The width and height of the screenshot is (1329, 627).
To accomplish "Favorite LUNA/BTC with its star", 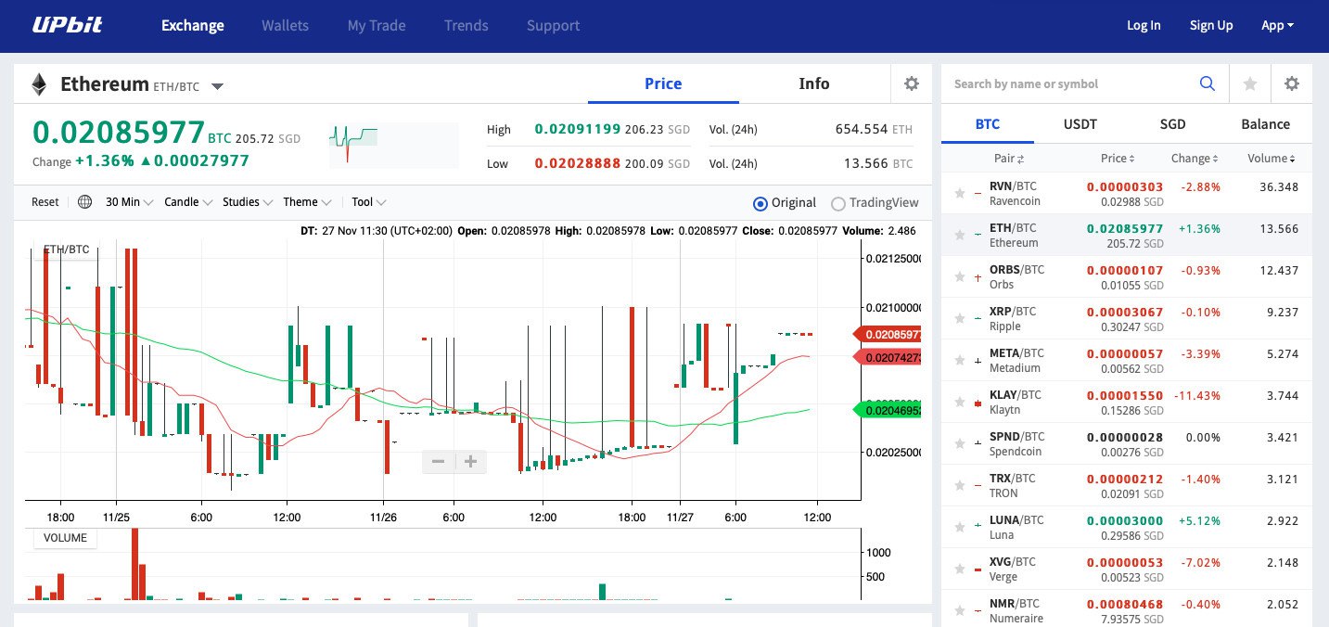I will coord(960,527).
